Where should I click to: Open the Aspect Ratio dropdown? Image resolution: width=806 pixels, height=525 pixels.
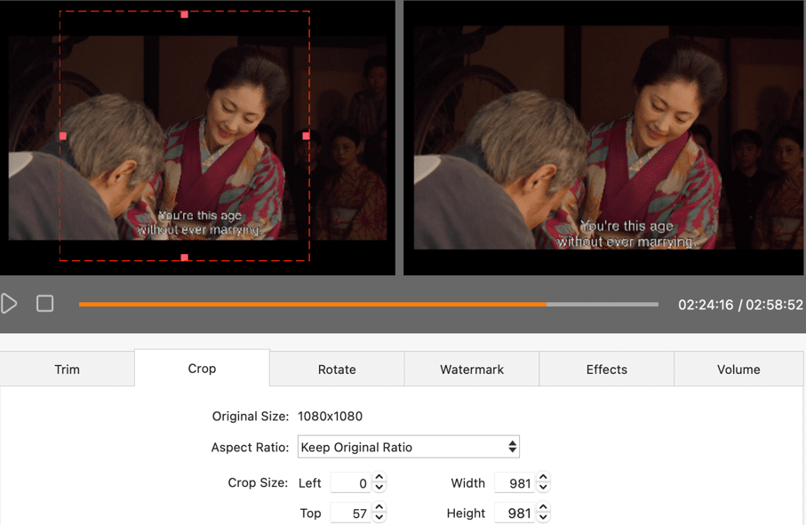(x=408, y=447)
